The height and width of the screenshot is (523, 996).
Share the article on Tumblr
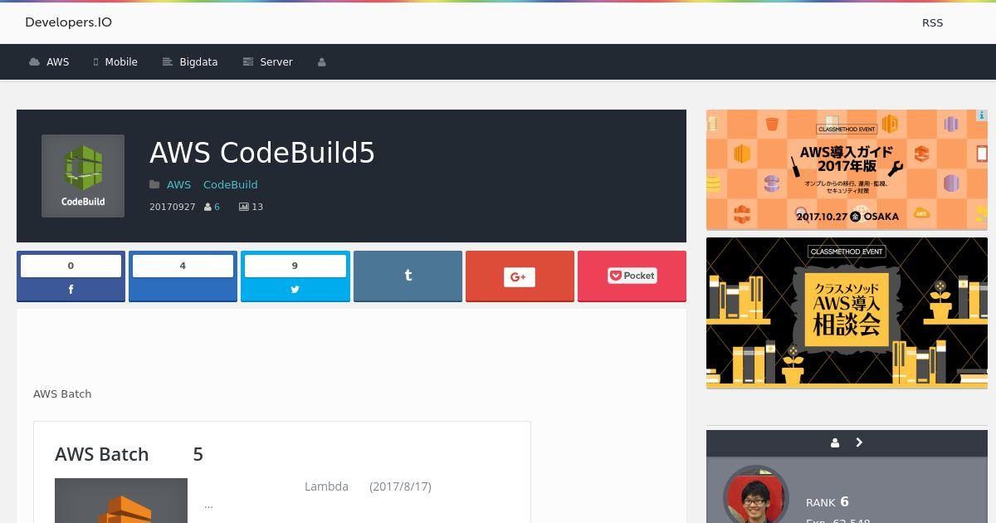[x=408, y=276]
